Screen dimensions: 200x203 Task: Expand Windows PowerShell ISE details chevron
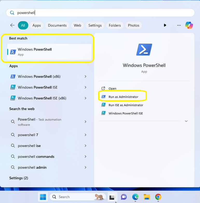[x=85, y=87]
